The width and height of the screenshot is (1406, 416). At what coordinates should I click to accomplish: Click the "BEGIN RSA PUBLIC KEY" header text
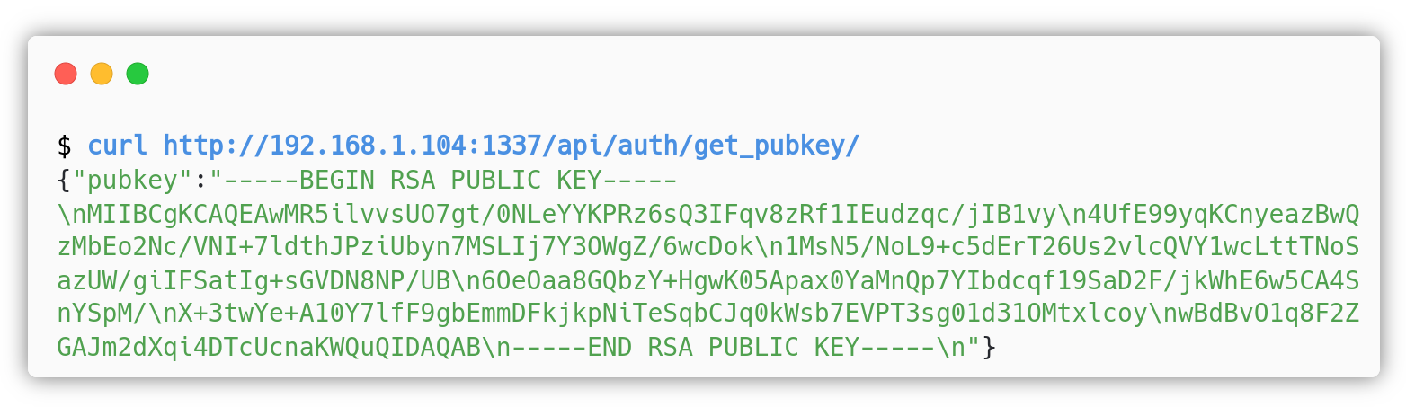coord(451,181)
